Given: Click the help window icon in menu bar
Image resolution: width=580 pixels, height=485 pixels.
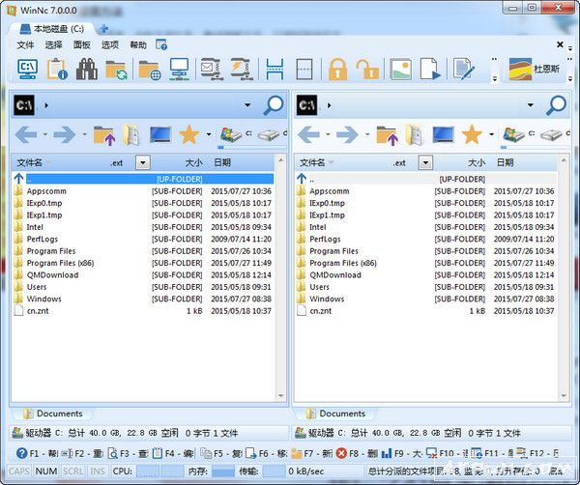Looking at the screenshot, I should [161, 45].
